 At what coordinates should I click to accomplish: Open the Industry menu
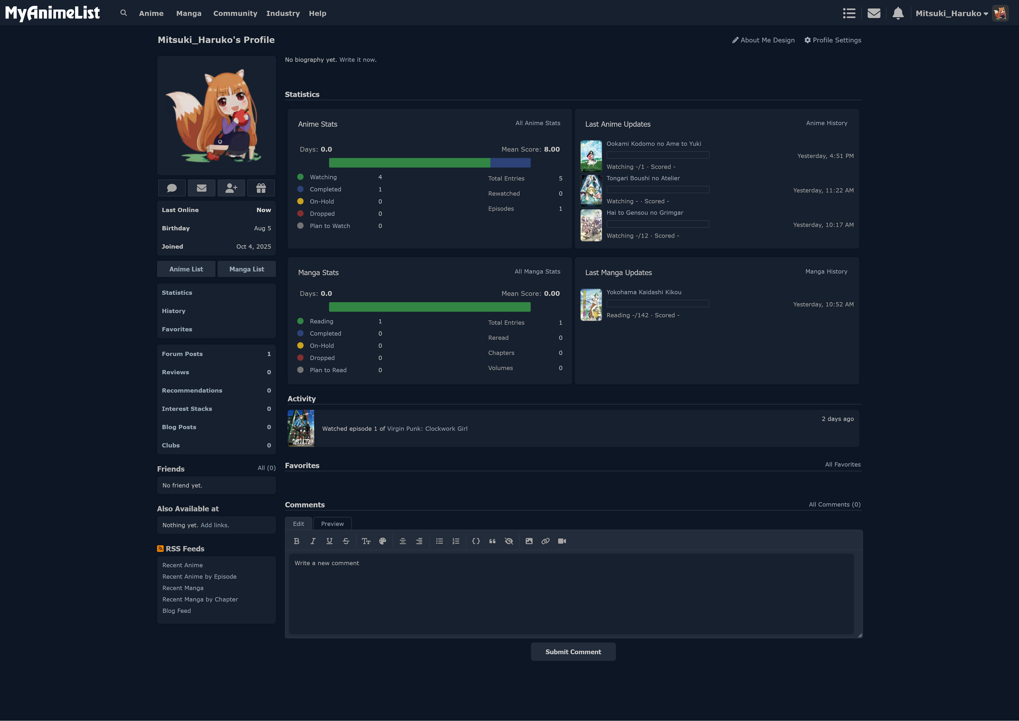tap(283, 13)
